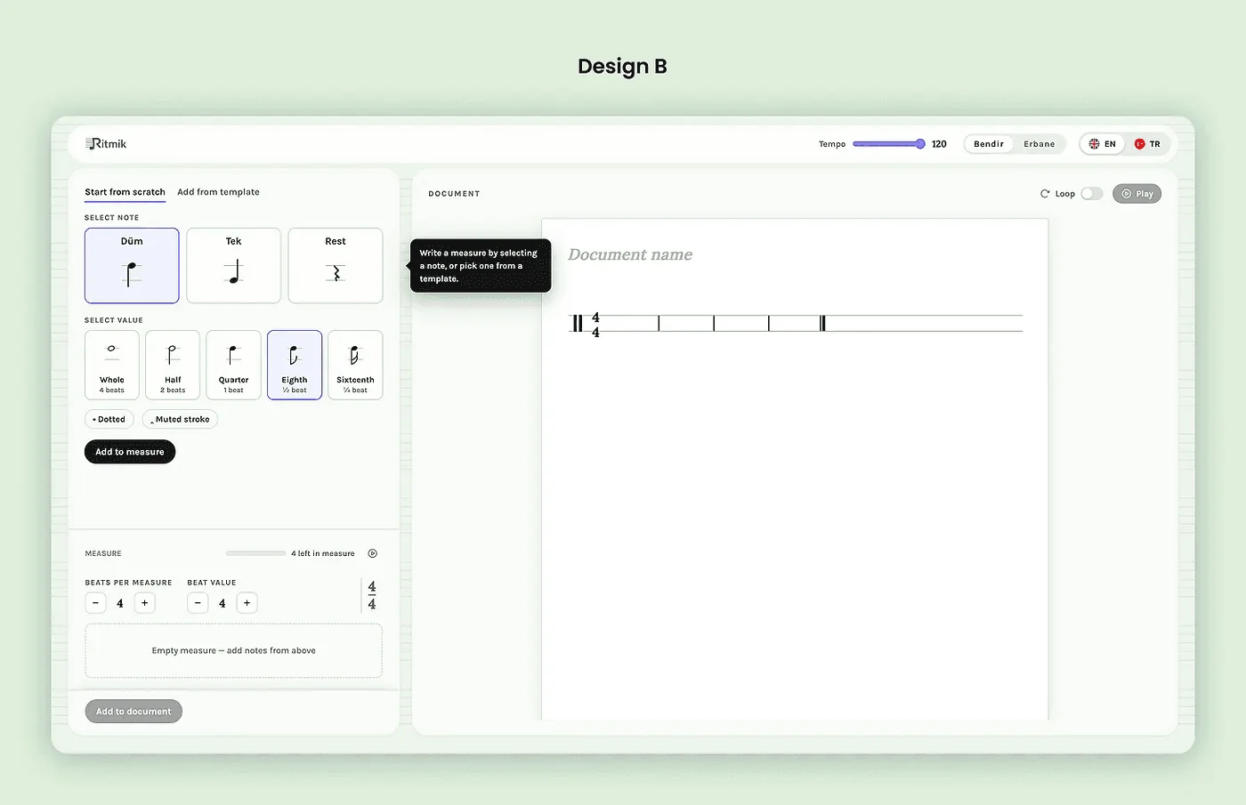The image size is (1246, 805).
Task: Increase beats per measure
Action: tap(144, 603)
